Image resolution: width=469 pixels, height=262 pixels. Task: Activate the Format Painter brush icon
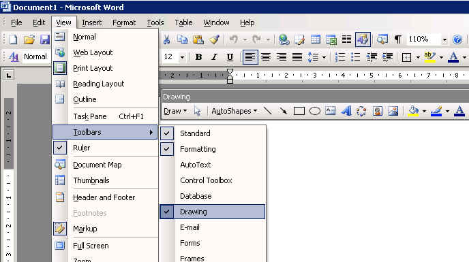pos(214,39)
